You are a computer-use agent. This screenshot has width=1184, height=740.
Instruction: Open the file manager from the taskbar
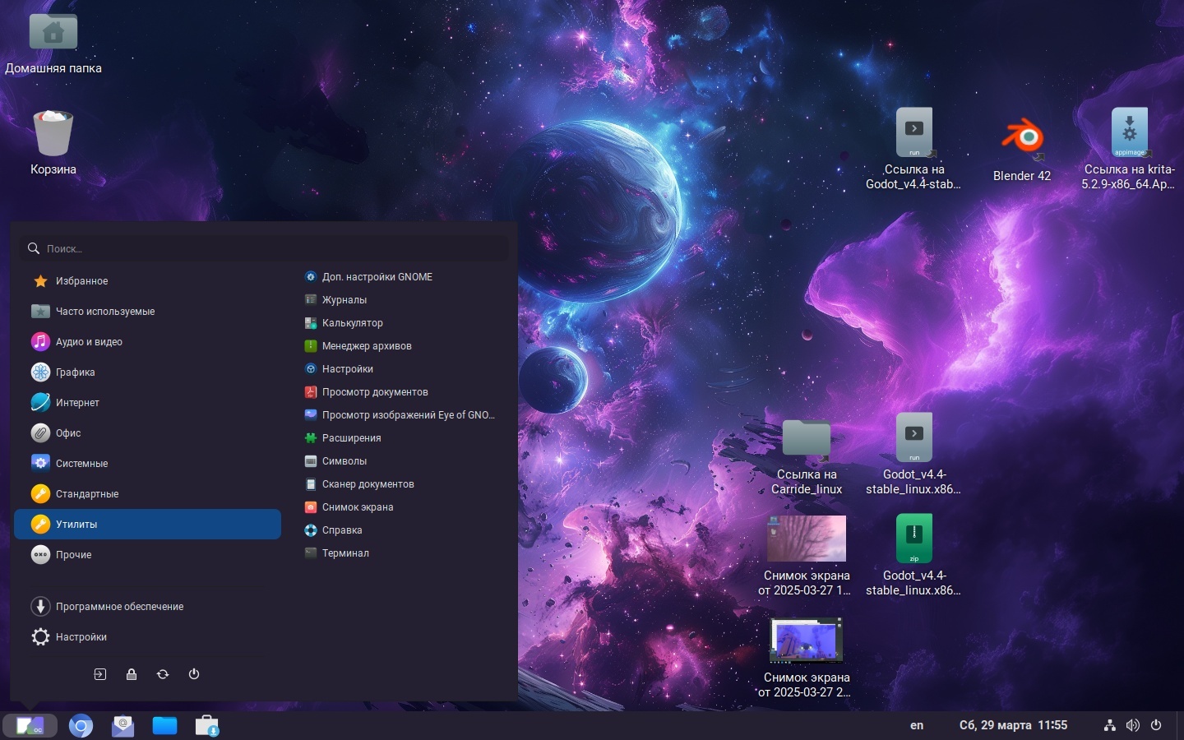click(x=164, y=726)
